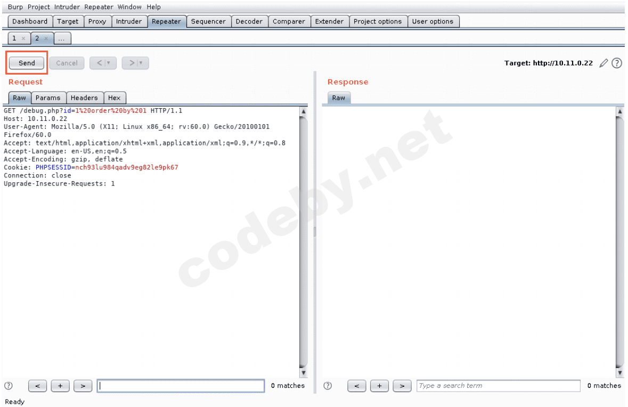Select the request Hex tab

coord(114,97)
